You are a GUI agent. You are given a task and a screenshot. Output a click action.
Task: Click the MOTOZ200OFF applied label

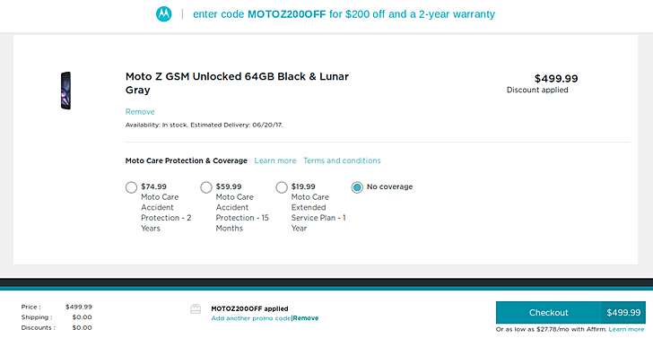pos(249,308)
